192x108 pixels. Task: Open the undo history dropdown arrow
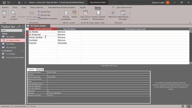[x=11, y=3]
